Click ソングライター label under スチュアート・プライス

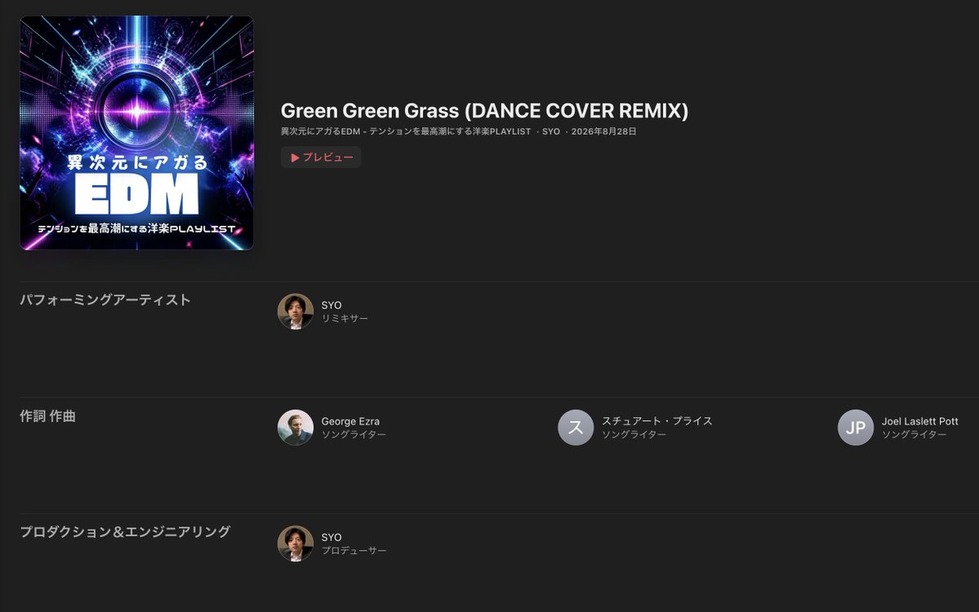tap(634, 434)
